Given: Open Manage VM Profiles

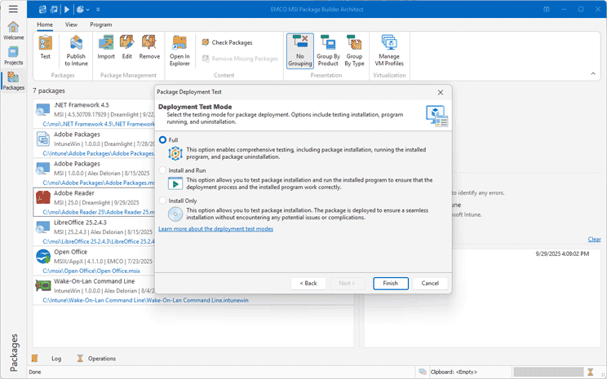Looking at the screenshot, I should [389, 49].
